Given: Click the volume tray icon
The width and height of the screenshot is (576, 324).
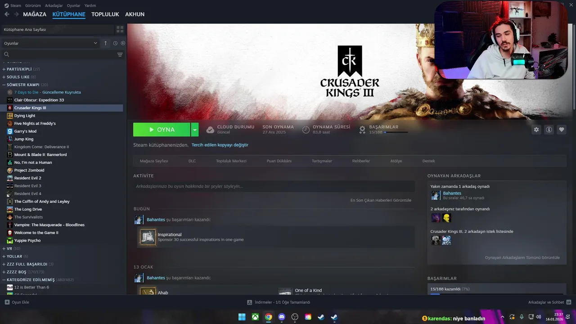Looking at the screenshot, I should [539, 317].
